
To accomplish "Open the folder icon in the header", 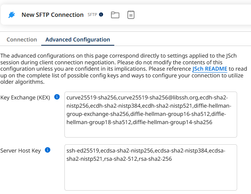I will [x=115, y=15].
